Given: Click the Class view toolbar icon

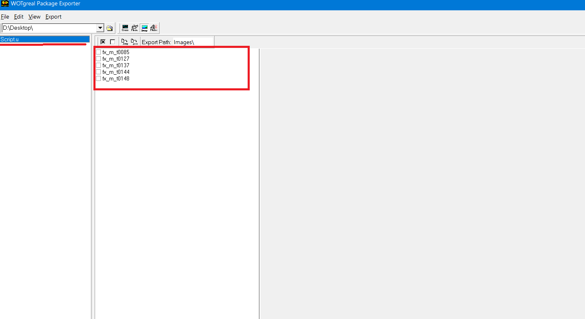Looking at the screenshot, I should [125, 28].
